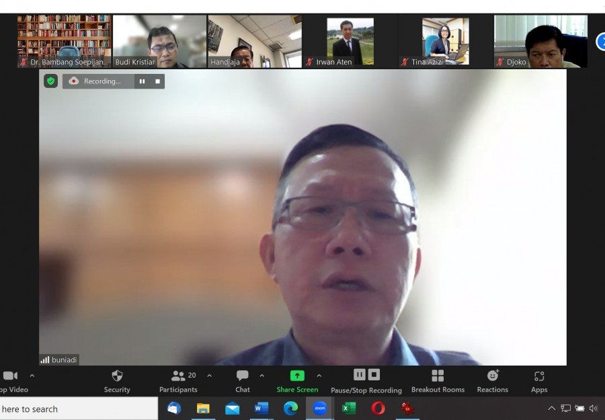Image resolution: width=605 pixels, height=420 pixels.
Task: Click the muted mic icon on Tina Azizi
Action: click(x=405, y=62)
